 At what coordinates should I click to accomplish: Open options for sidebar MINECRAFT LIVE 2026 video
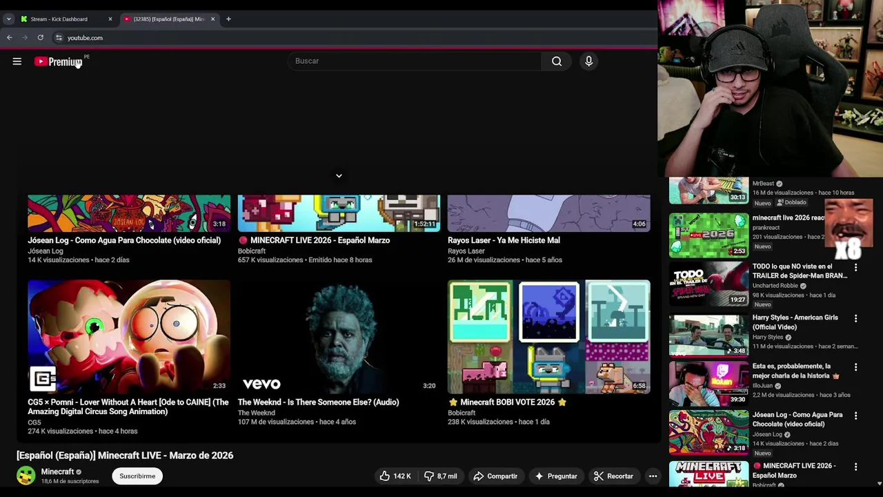856,467
